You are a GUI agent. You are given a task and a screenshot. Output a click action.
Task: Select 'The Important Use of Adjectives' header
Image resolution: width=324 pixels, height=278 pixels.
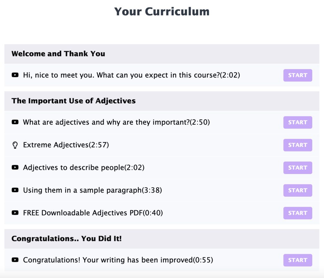[x=74, y=101]
